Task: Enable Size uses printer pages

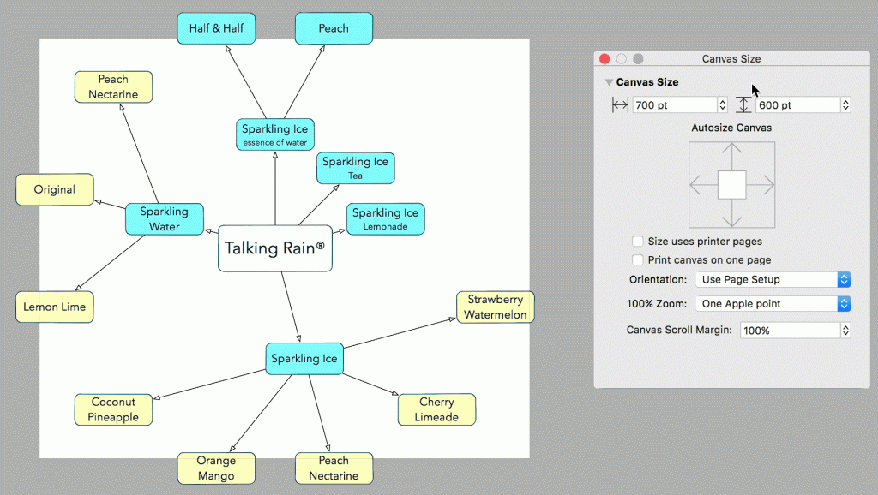Action: [x=637, y=242]
